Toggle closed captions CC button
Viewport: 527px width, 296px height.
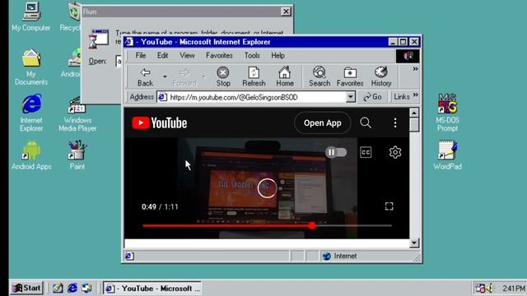(x=366, y=152)
